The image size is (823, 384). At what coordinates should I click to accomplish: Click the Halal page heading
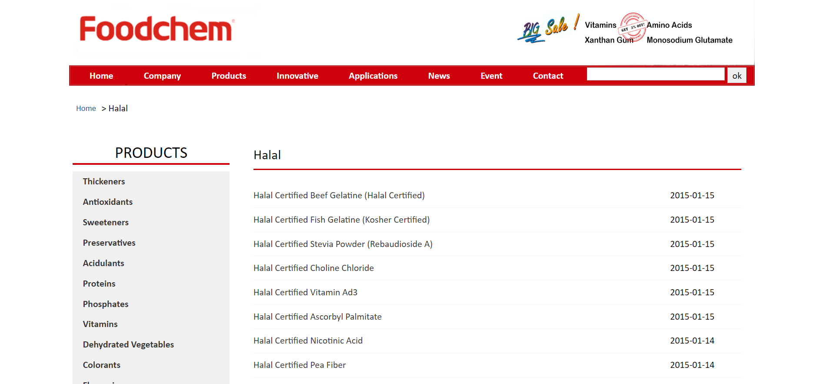coord(267,155)
